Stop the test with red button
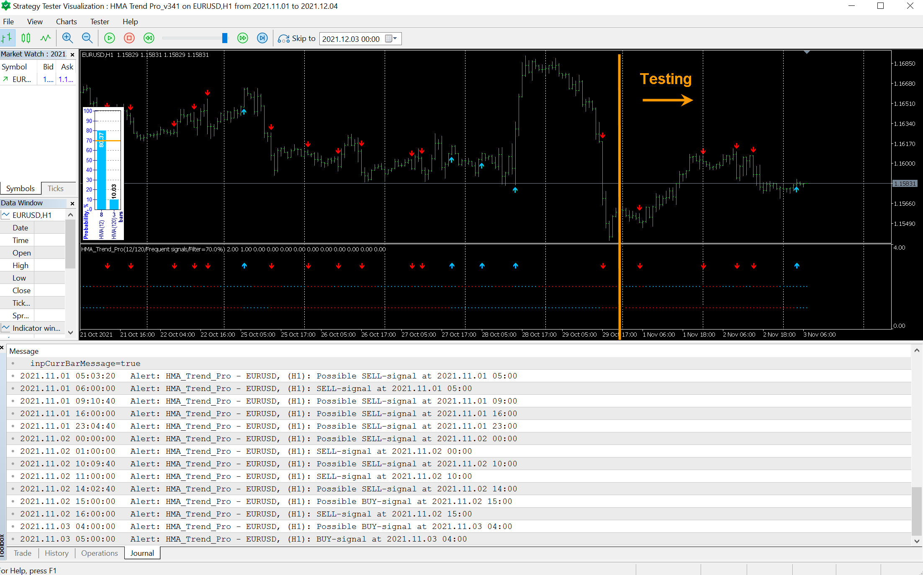923x575 pixels. 129,38
